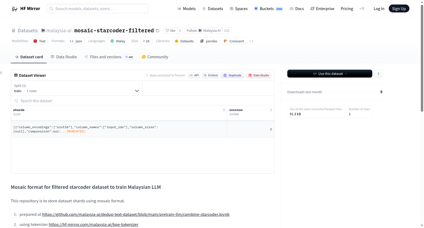The height and width of the screenshot is (228, 424).
Task: Open Enterprise in the top navigation
Action: coord(322,9)
